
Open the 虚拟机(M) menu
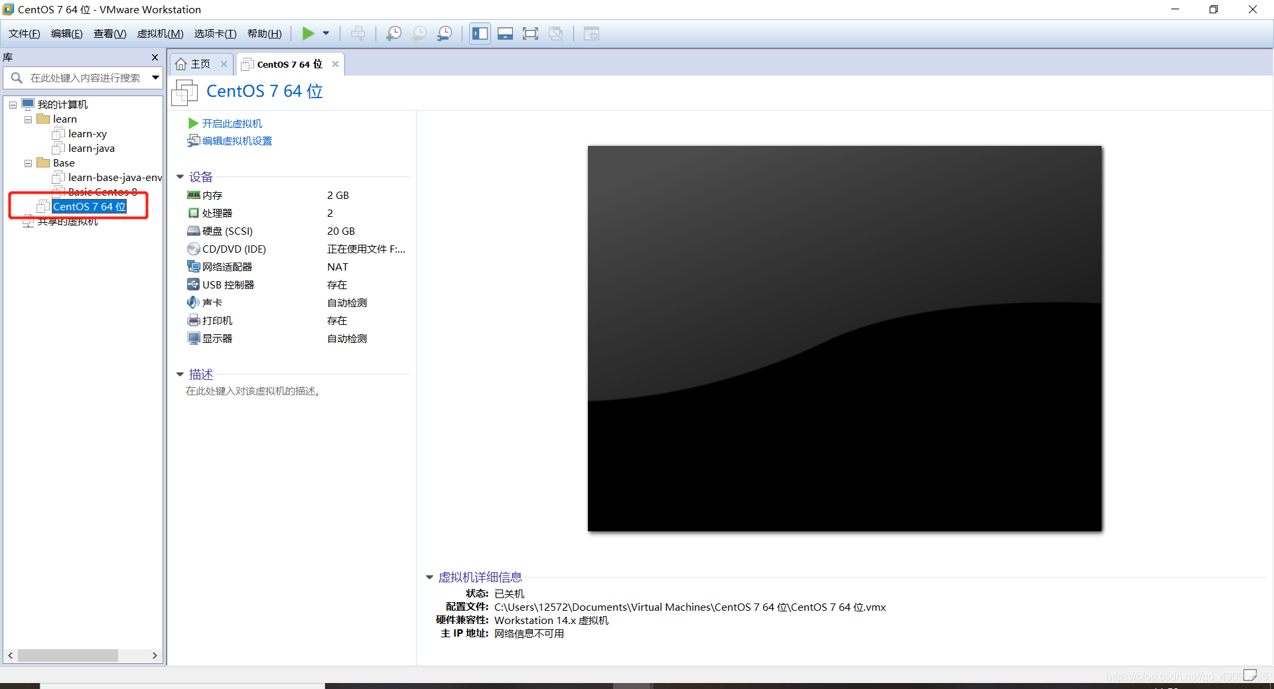[160, 34]
